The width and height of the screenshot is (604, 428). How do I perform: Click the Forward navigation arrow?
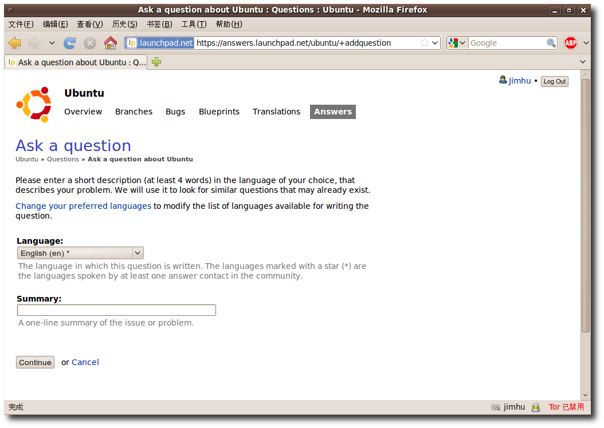[34, 43]
